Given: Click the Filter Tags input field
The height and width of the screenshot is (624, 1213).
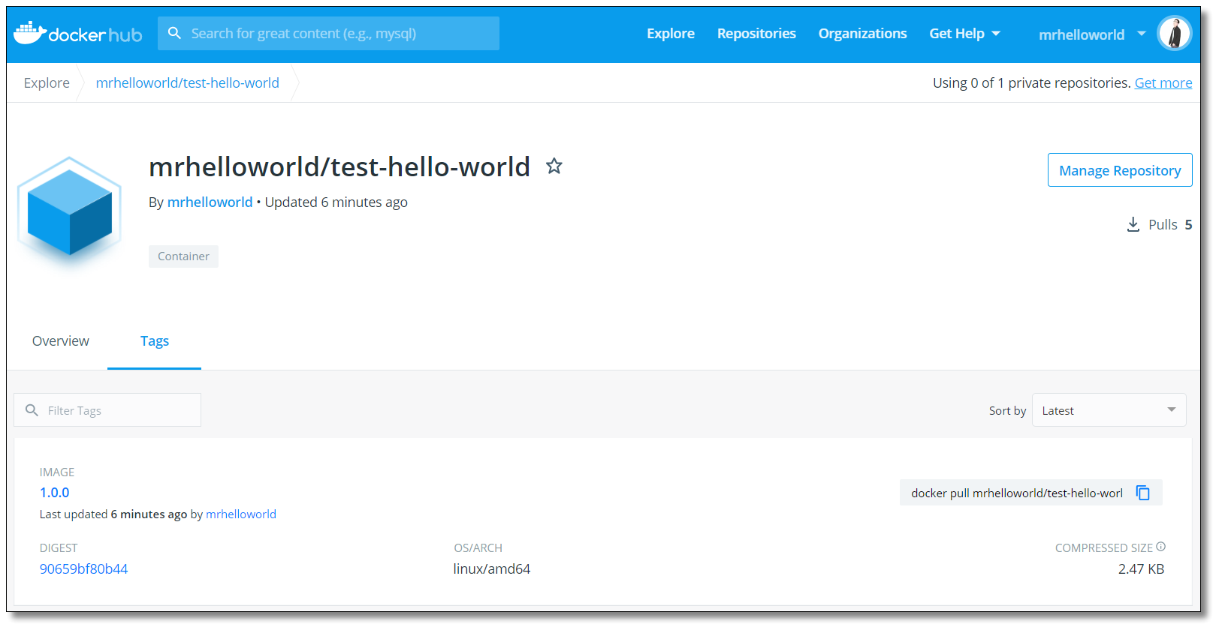Looking at the screenshot, I should click(x=107, y=410).
